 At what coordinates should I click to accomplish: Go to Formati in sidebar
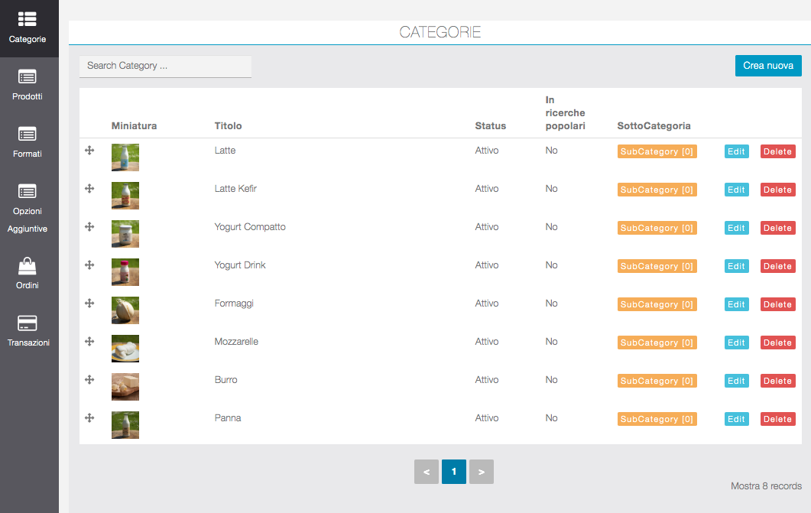point(28,134)
